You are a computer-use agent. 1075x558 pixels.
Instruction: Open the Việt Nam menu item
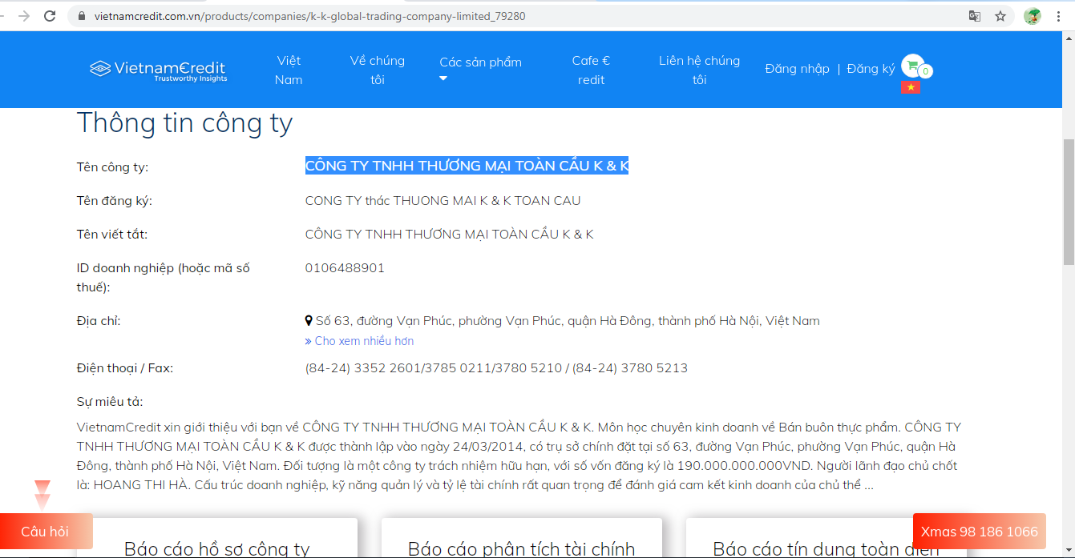(x=289, y=70)
